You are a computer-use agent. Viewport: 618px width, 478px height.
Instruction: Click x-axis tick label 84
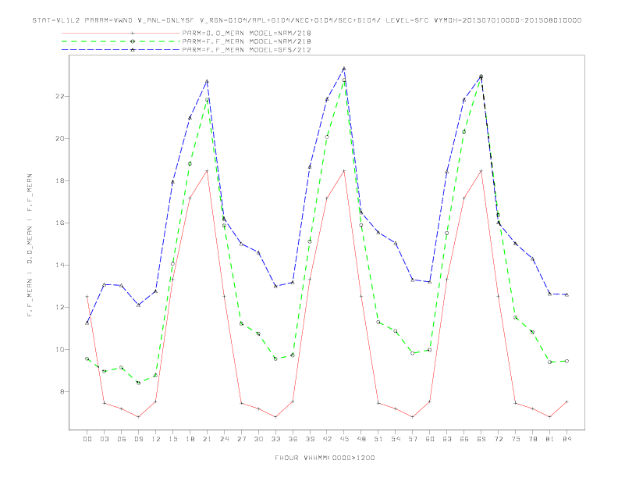pyautogui.click(x=566, y=439)
